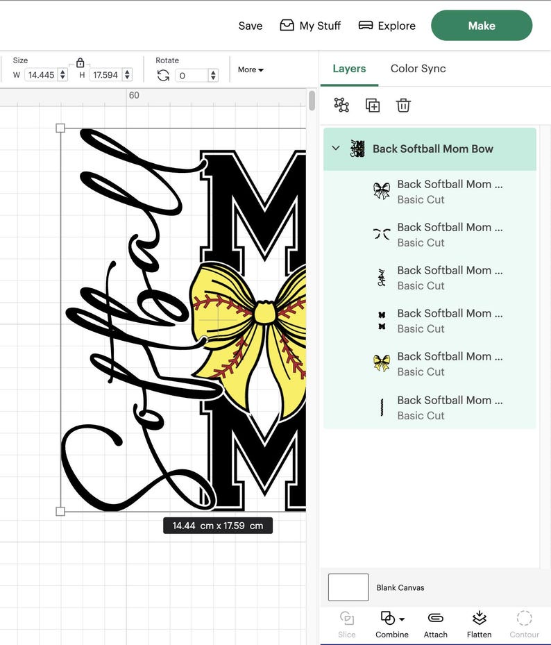
Task: Open the Explore section
Action: tap(387, 26)
